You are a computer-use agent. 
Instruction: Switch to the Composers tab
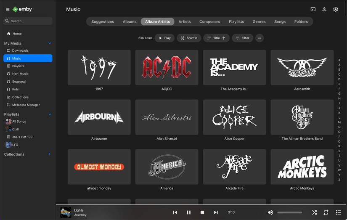pos(209,22)
